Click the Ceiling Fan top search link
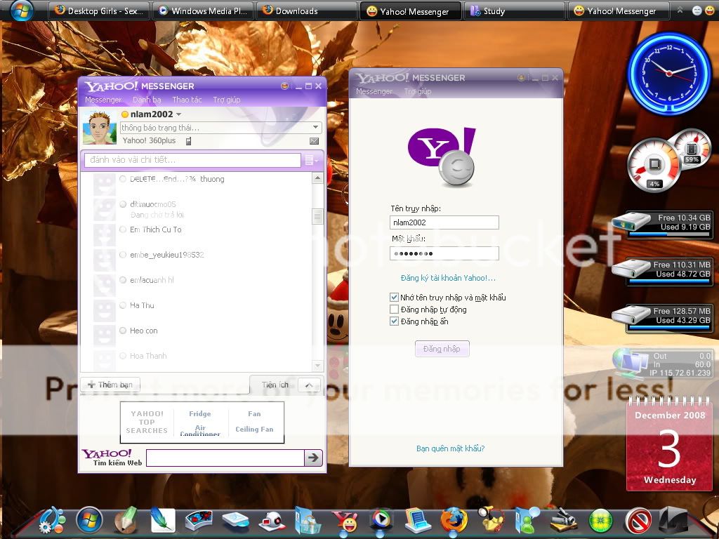719x539 pixels. point(254,430)
